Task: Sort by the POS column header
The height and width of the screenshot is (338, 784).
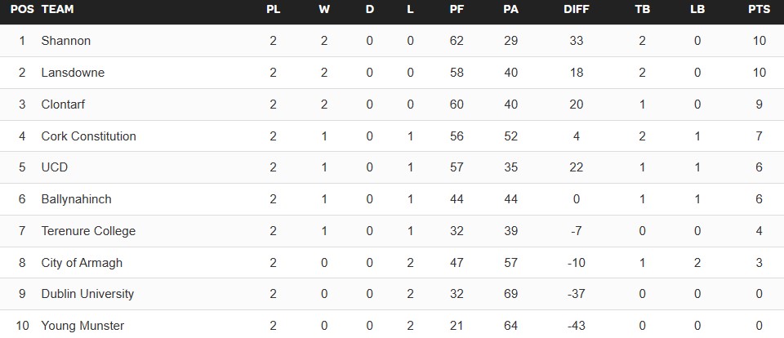Action: point(22,10)
